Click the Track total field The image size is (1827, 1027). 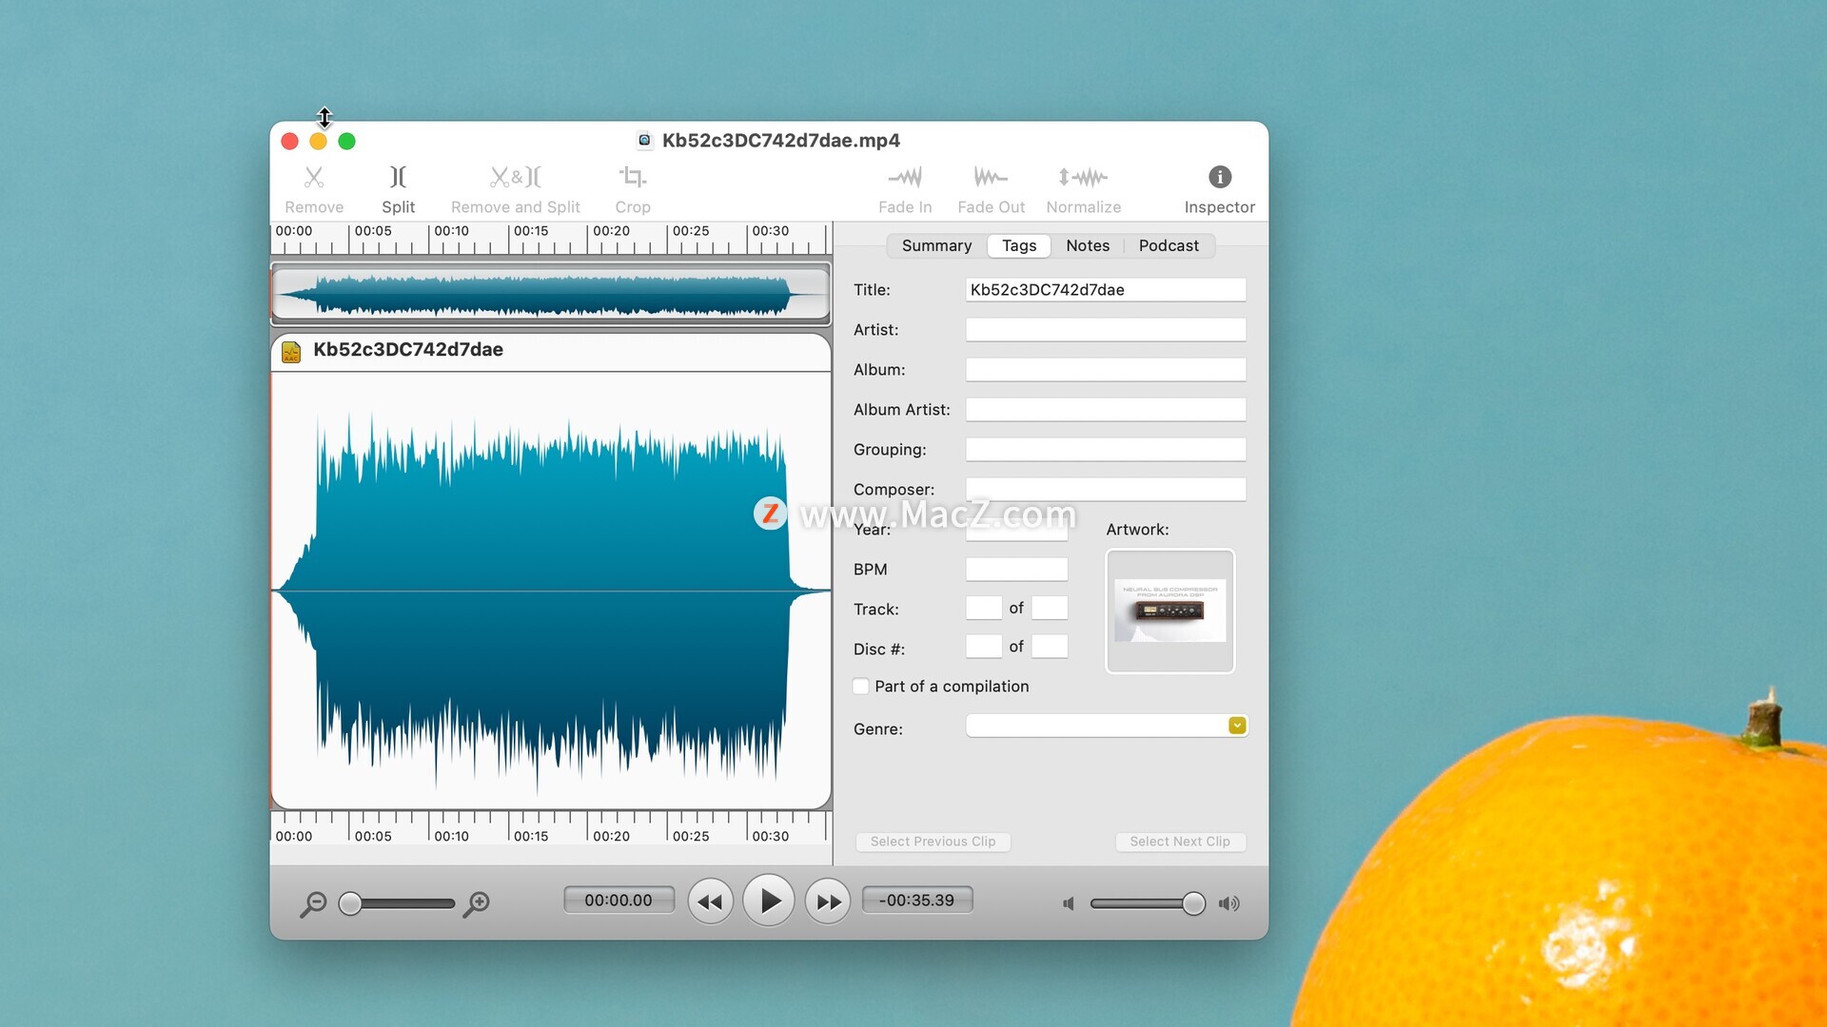tap(1050, 608)
